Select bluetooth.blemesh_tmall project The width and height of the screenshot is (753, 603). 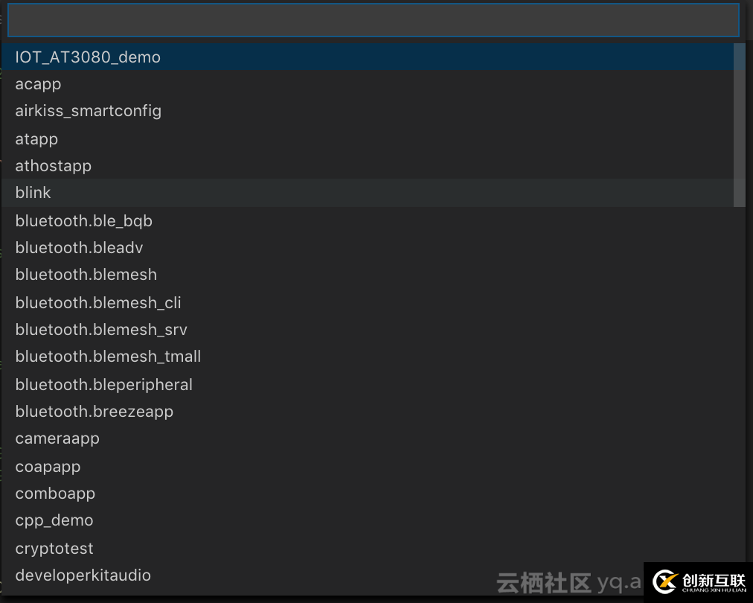(x=108, y=356)
